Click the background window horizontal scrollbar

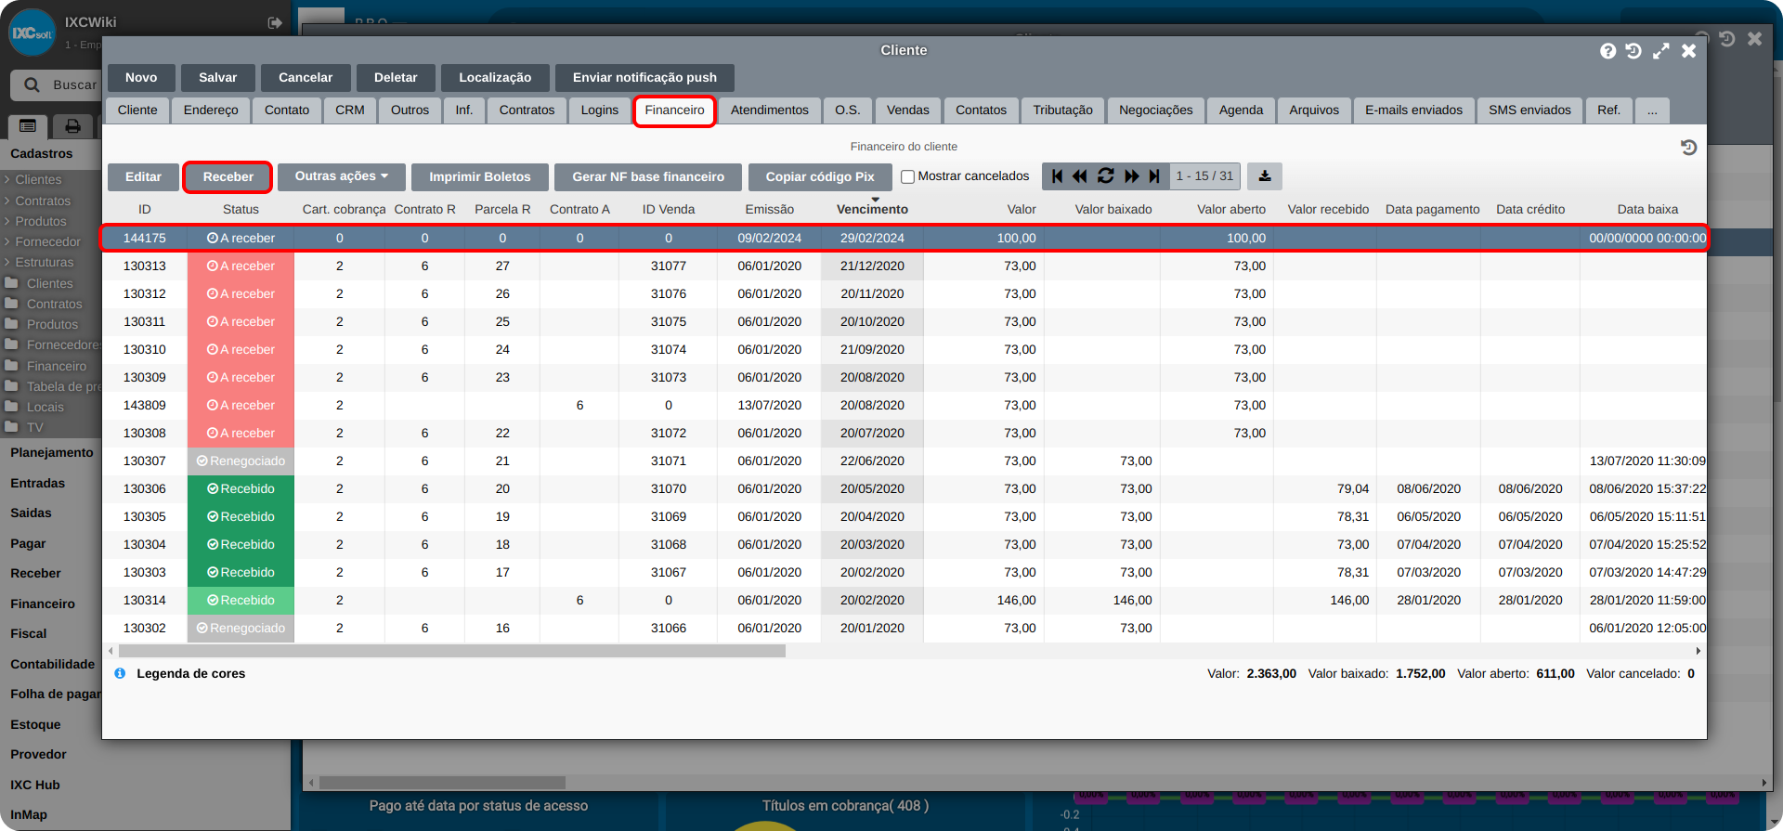pos(442,783)
